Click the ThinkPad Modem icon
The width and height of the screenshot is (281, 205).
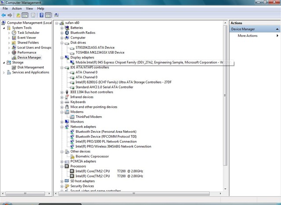pos(72,117)
